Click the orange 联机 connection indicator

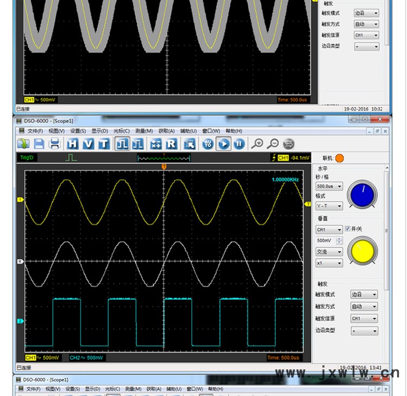pos(340,158)
